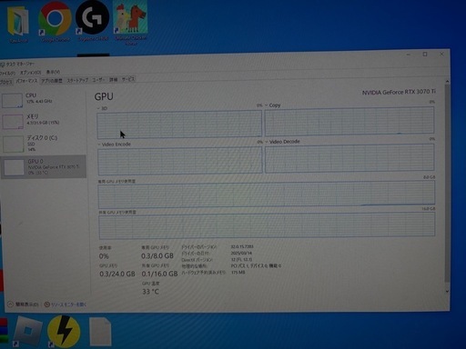Image resolution: width=466 pixels, height=349 pixels.
Task: Click the dedicated GPU memory usage graph
Action: click(x=267, y=194)
